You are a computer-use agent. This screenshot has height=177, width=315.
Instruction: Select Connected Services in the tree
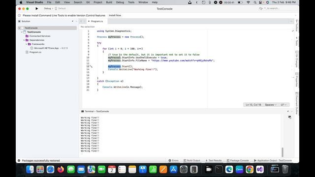pyautogui.click(x=40, y=36)
